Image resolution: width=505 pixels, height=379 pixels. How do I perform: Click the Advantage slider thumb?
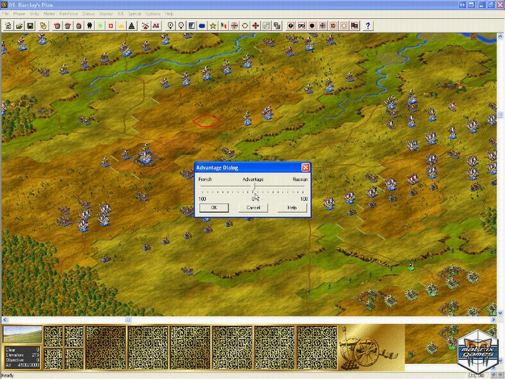pyautogui.click(x=254, y=186)
